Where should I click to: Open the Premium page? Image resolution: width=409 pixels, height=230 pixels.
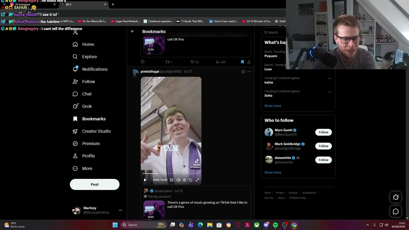(86, 143)
